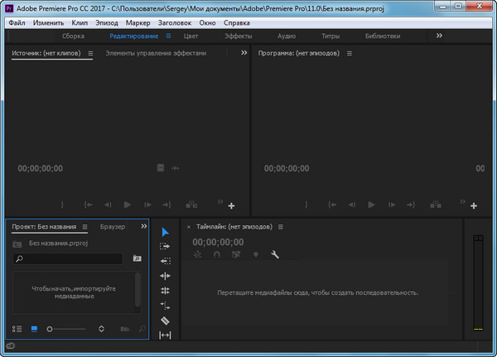Select the Slip tool
The image size is (497, 357).
click(x=165, y=335)
